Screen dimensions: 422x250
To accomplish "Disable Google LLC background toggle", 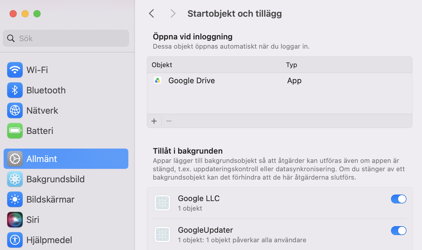I will click(399, 199).
